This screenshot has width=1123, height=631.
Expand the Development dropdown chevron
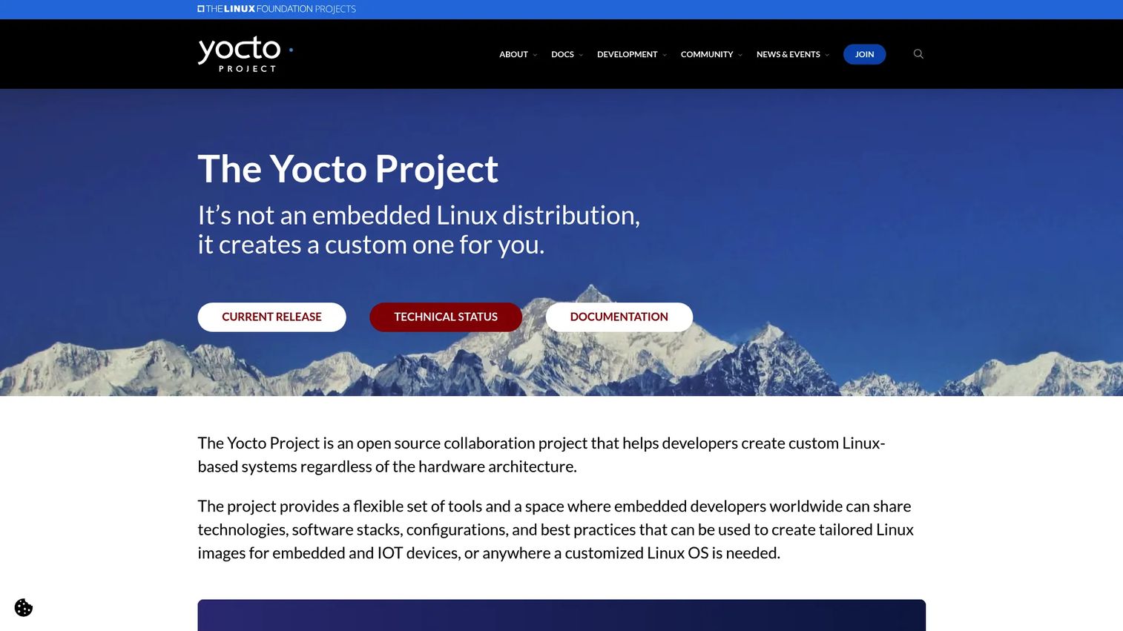(665, 55)
